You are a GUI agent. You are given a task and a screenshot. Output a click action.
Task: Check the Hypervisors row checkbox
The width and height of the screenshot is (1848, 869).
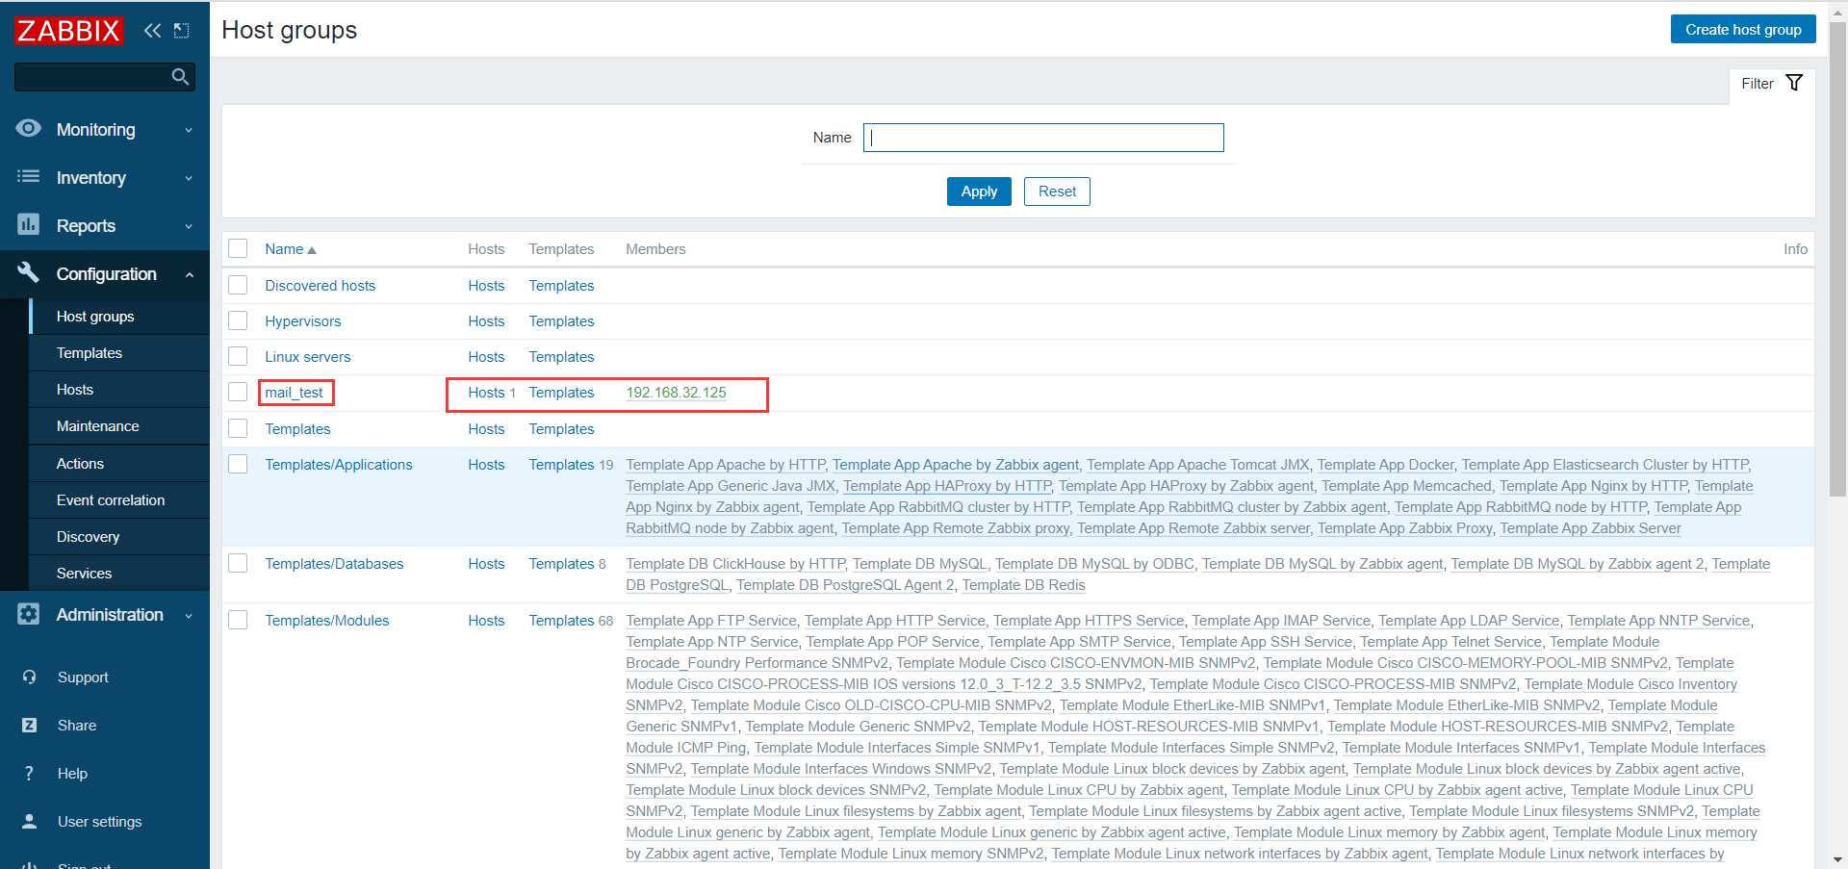click(x=238, y=320)
